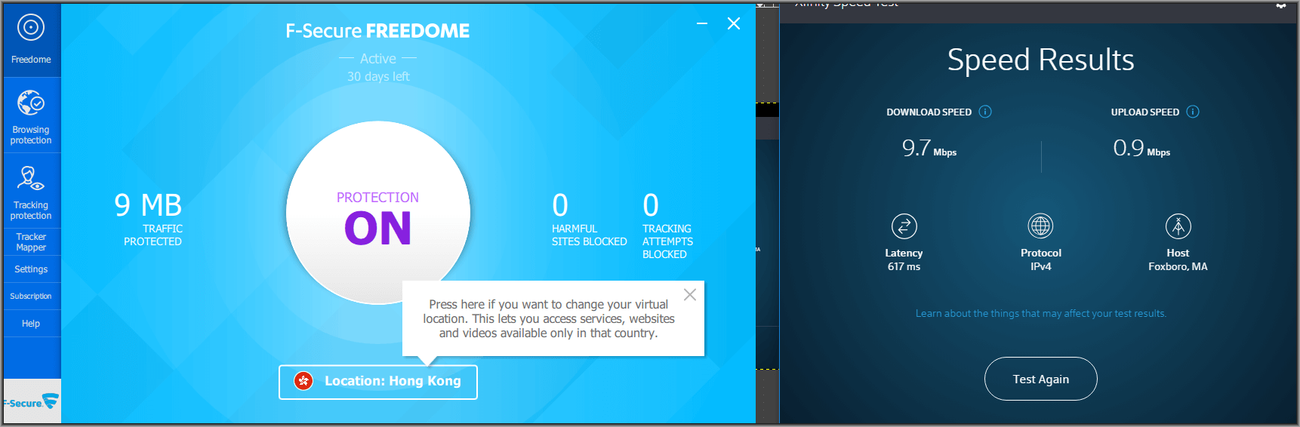This screenshot has height=427, width=1300.
Task: Click the Latency arrows icon
Action: tap(904, 226)
